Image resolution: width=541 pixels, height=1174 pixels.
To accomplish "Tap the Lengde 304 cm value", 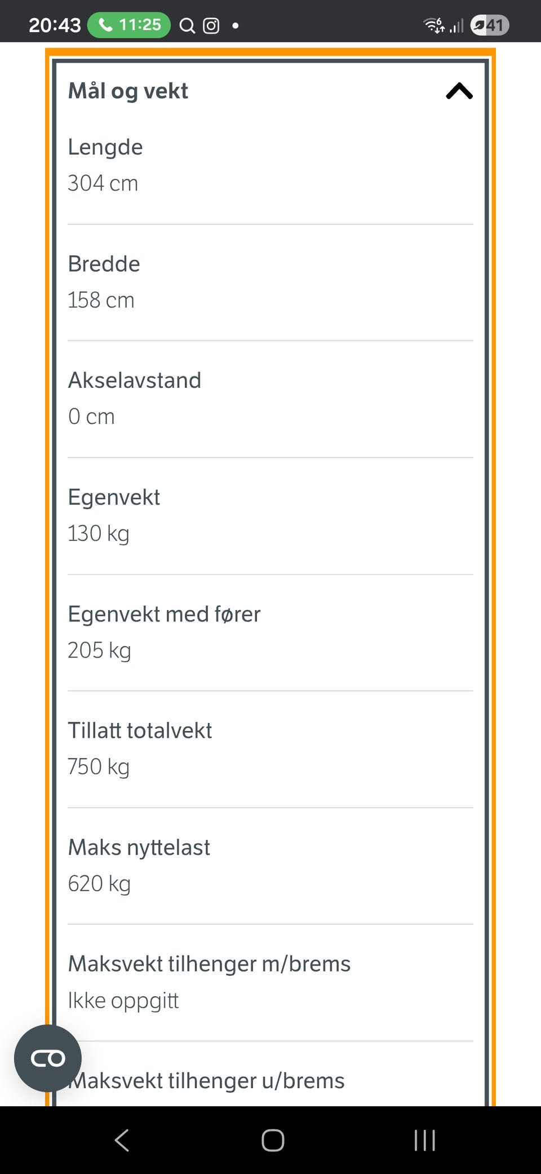I will (103, 183).
